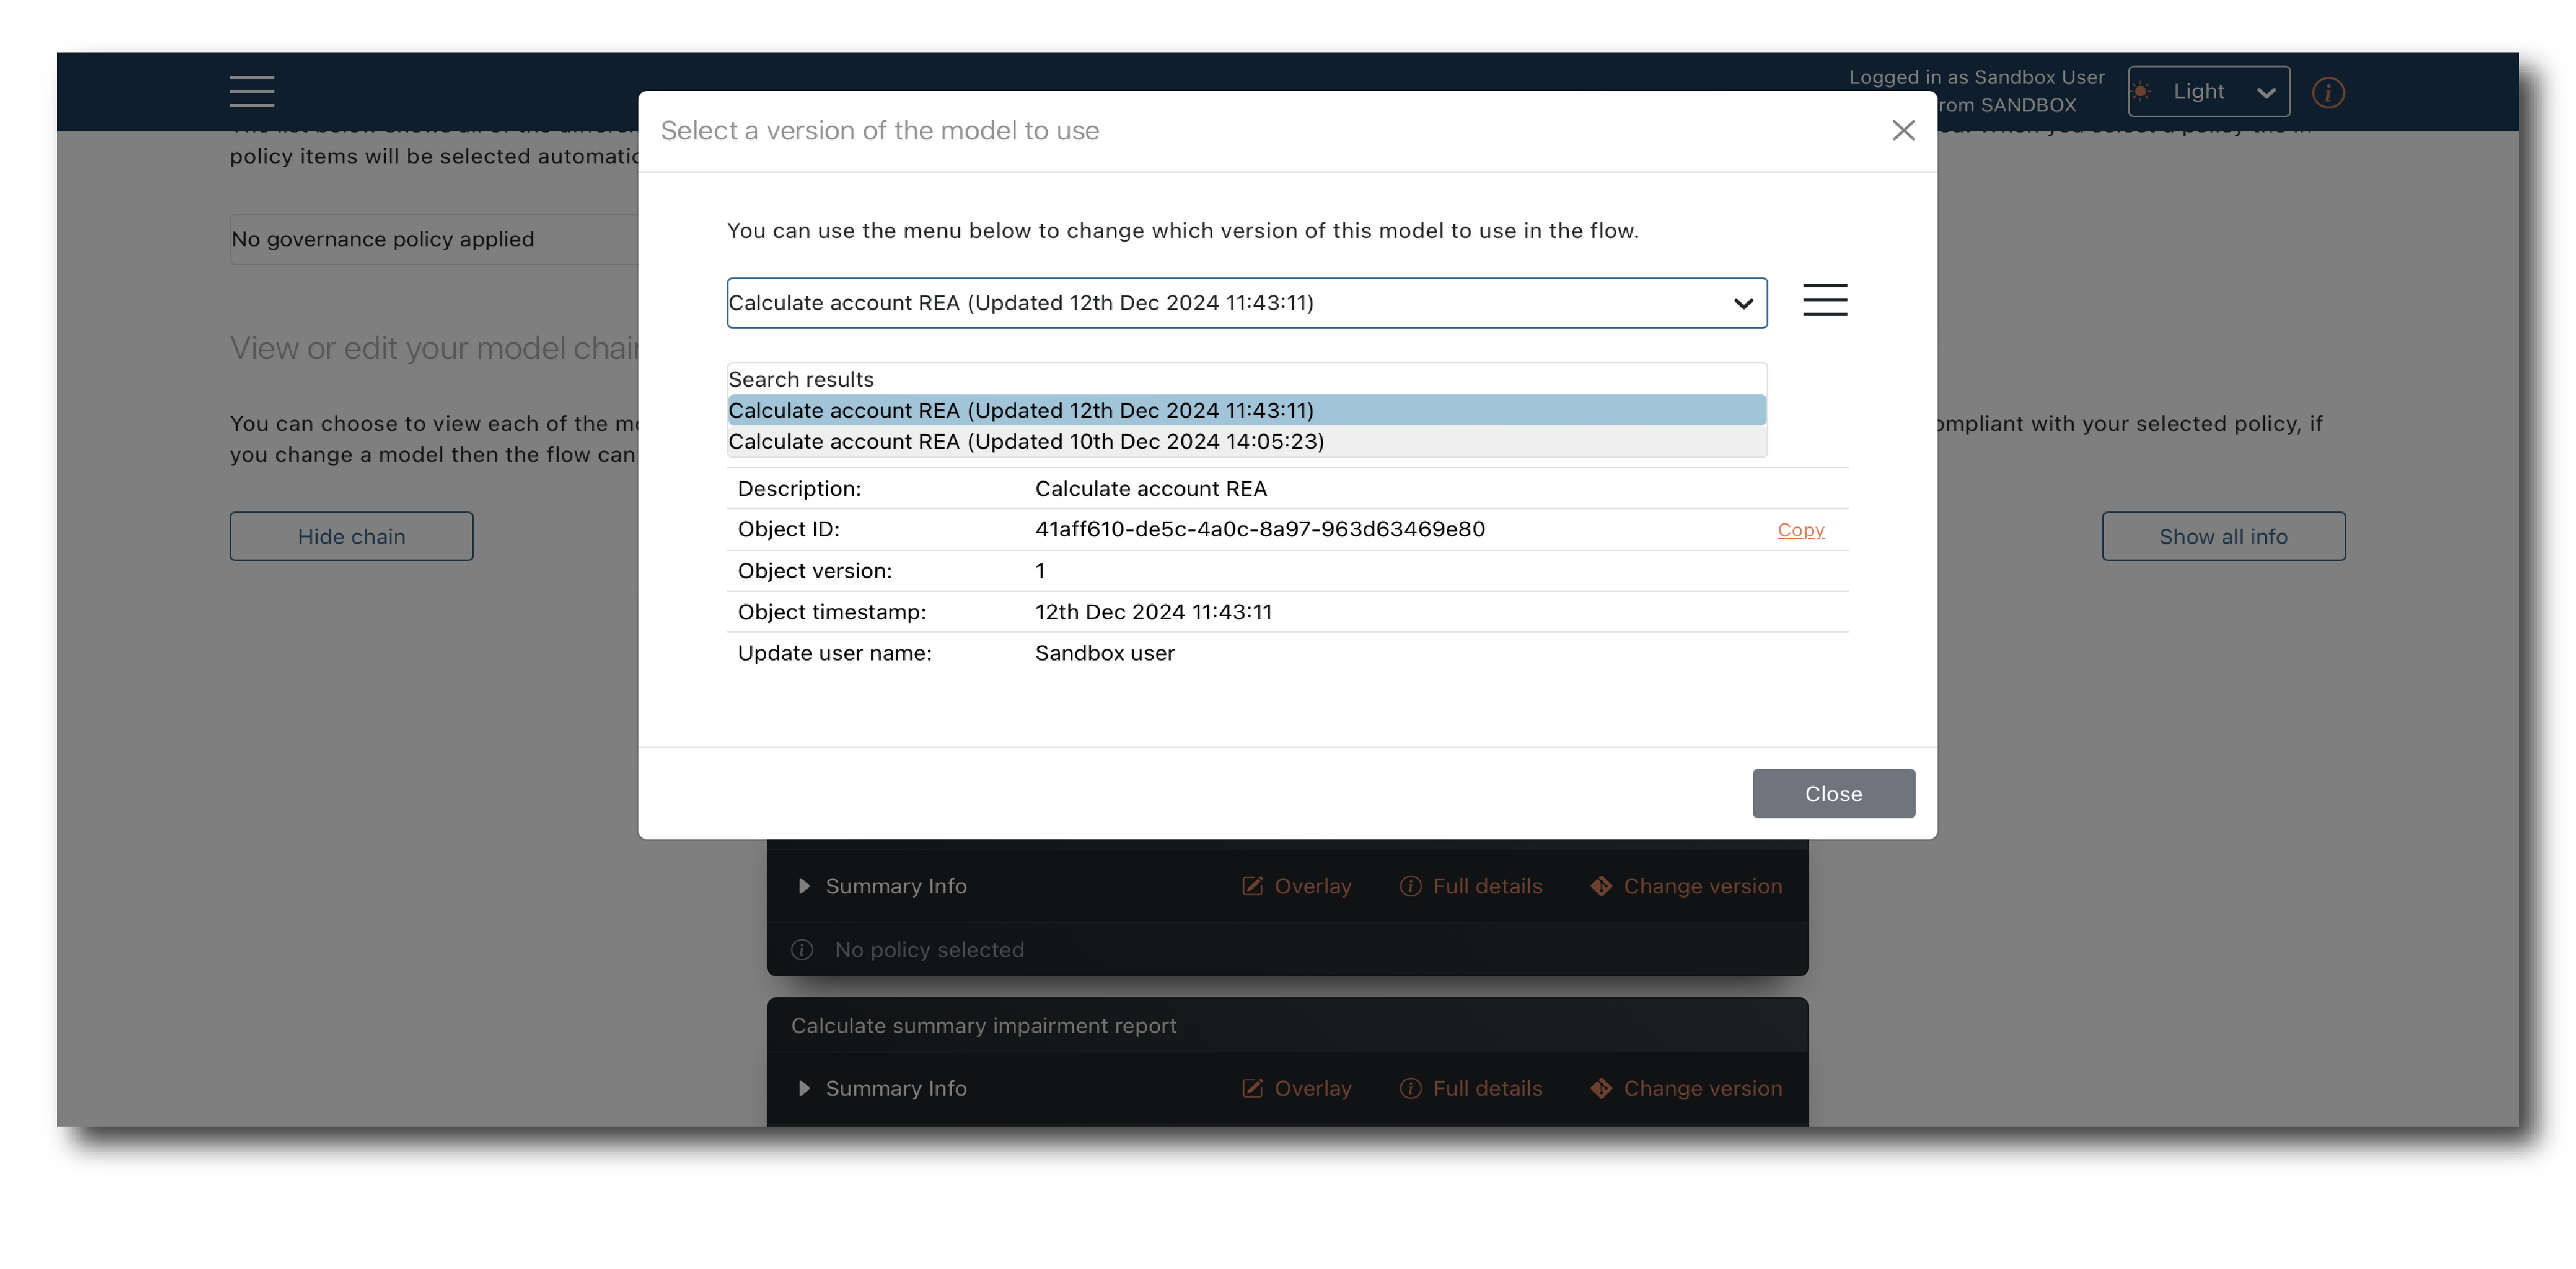This screenshot has height=1269, width=2576.
Task: Change version of summary impairment report model
Action: (x=1686, y=1088)
